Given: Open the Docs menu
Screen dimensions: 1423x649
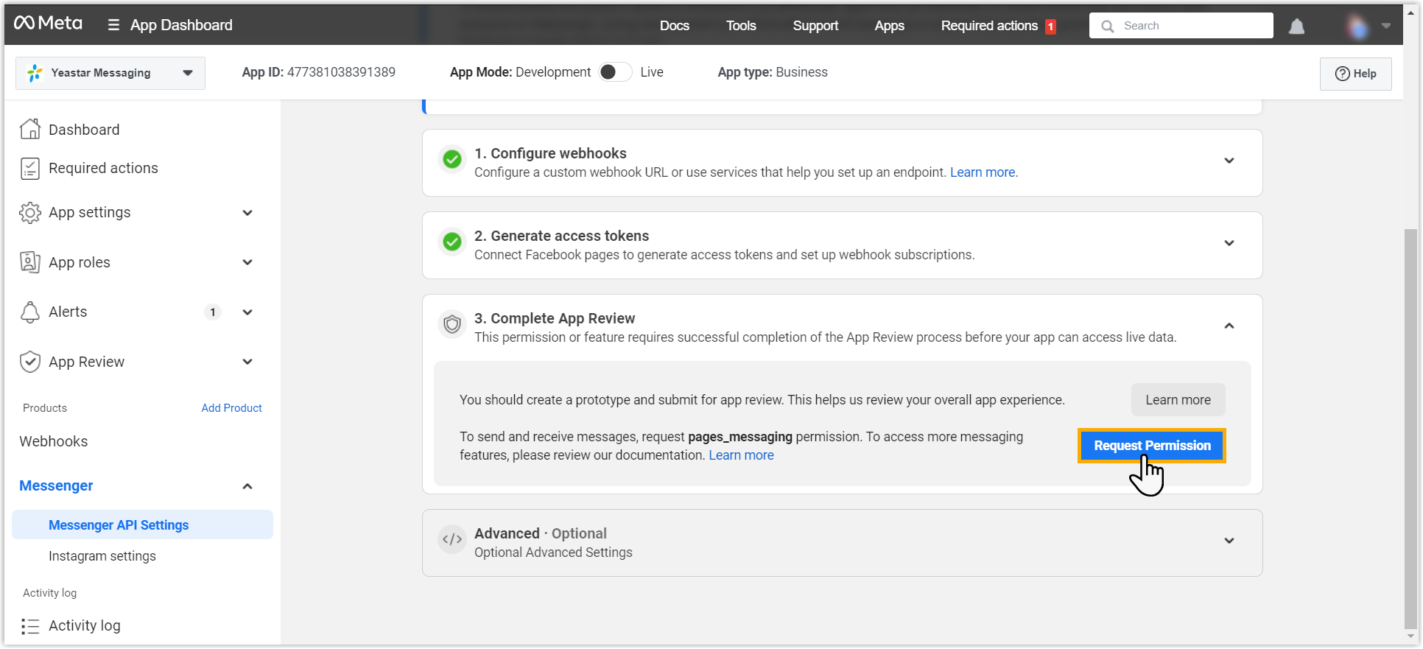Looking at the screenshot, I should 675,26.
